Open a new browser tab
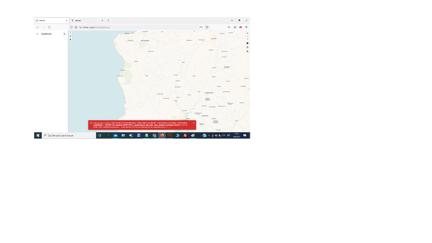Viewport: 432px width, 243px height. pyautogui.click(x=108, y=20)
